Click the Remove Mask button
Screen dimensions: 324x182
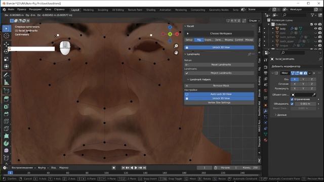click(219, 85)
